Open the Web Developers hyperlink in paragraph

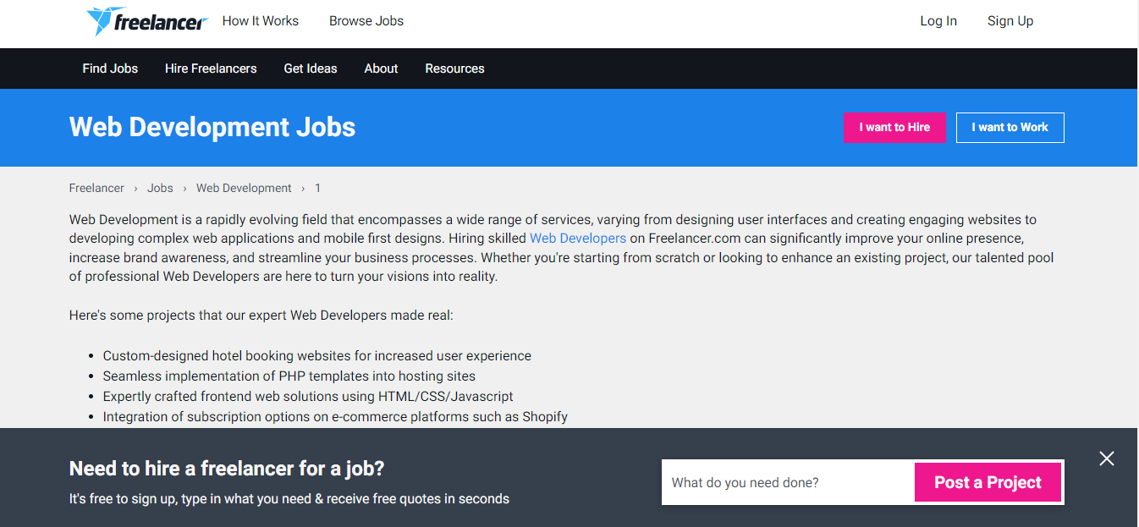coord(578,239)
